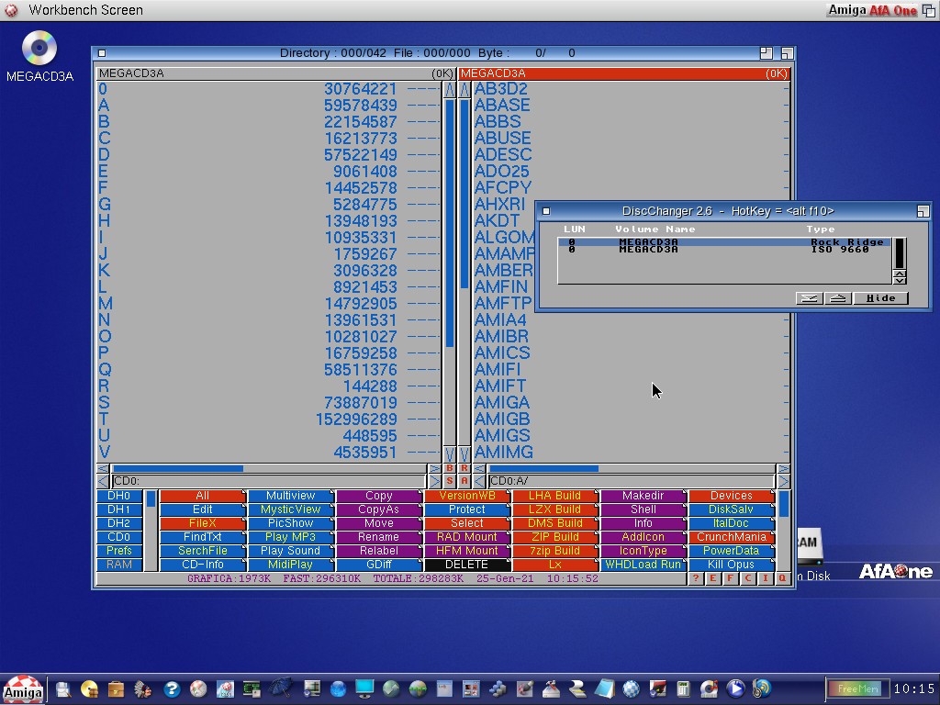Toggle the small 'S' button between panels
Screen dimensions: 940x705
point(450,481)
